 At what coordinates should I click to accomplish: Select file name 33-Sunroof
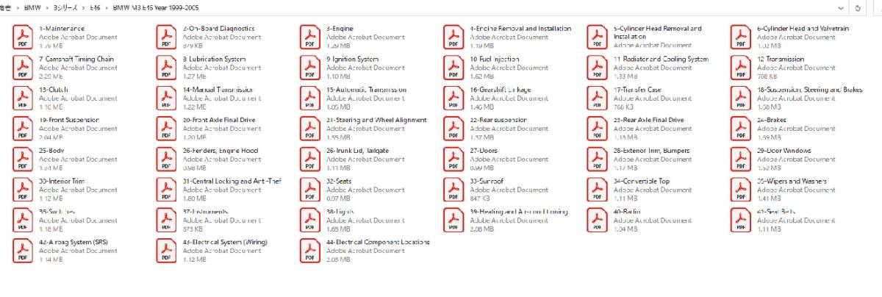pyautogui.click(x=486, y=181)
